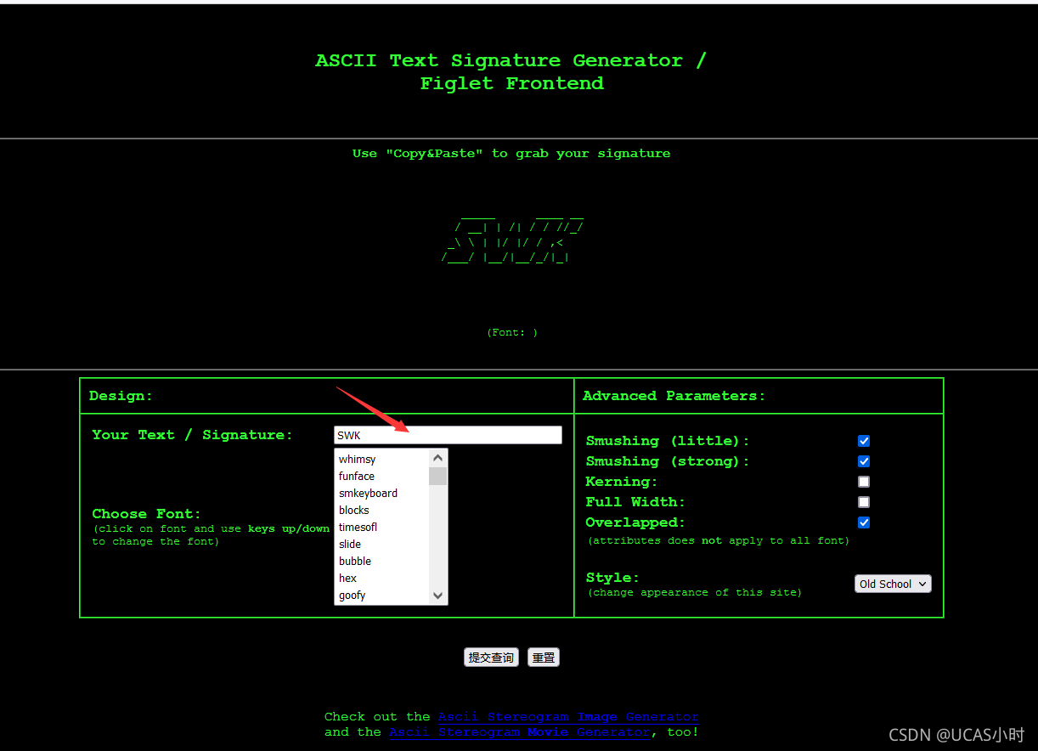Select the timesofl font
Screen dimensions: 1038x751
click(x=381, y=527)
